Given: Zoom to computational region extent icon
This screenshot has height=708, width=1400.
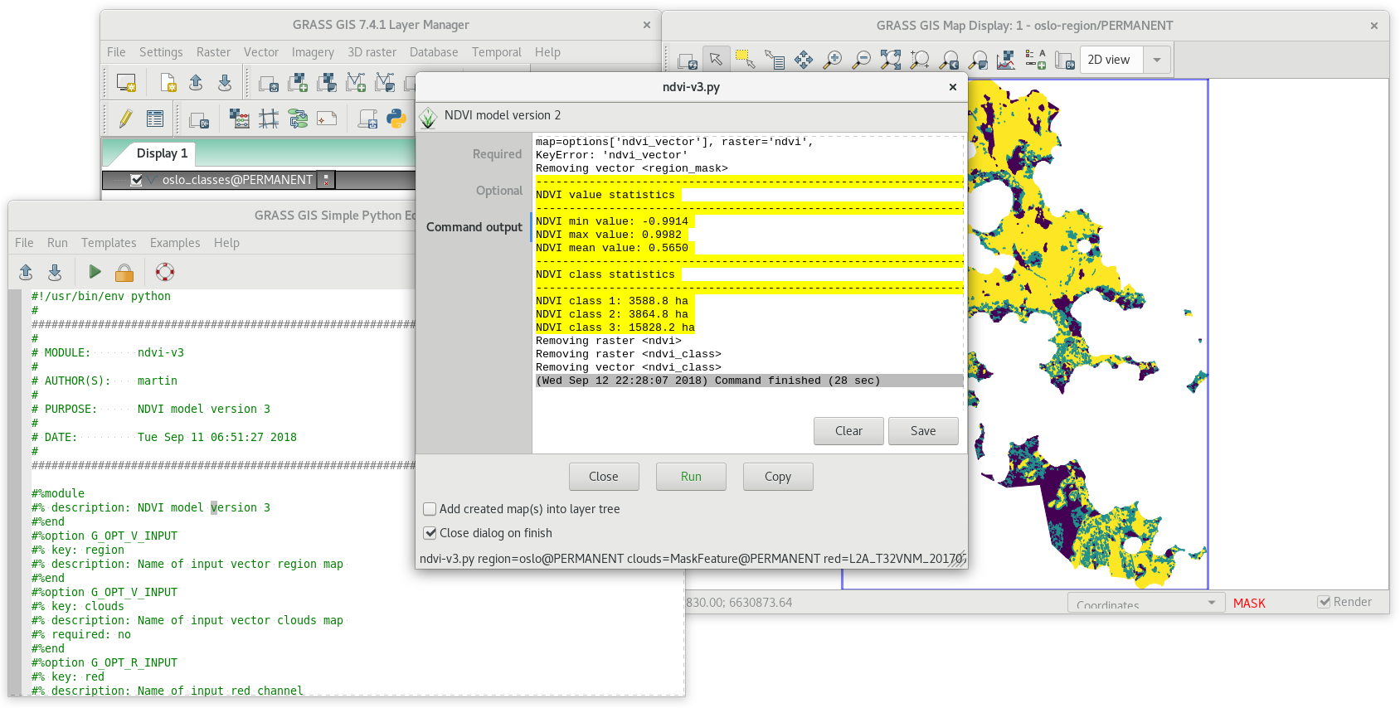Looking at the screenshot, I should [920, 59].
